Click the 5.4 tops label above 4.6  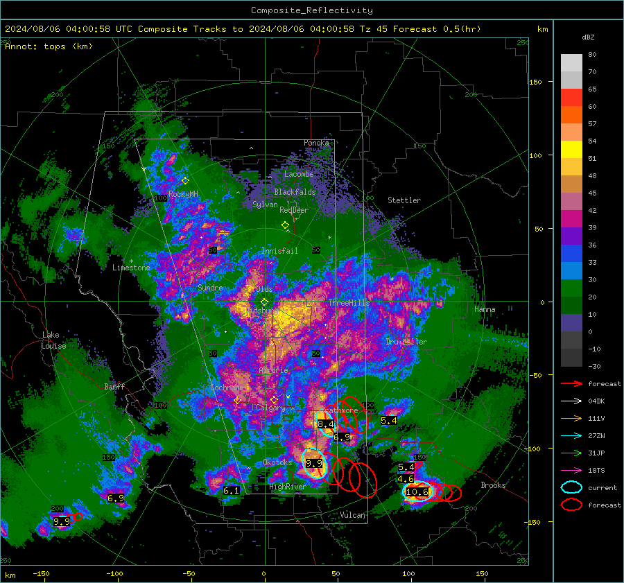click(406, 467)
